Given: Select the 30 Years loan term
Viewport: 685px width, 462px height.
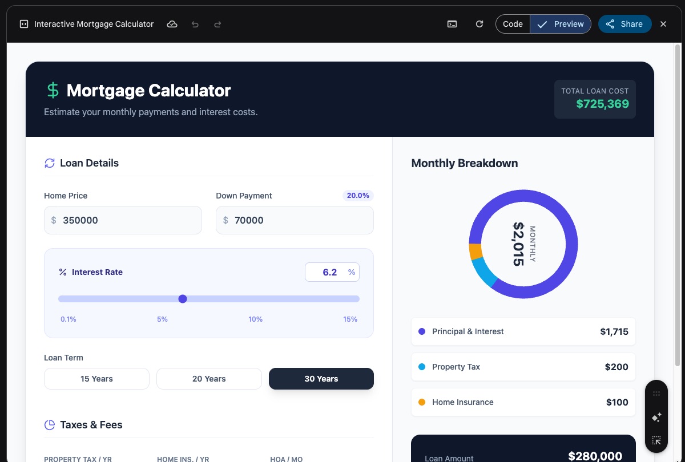Looking at the screenshot, I should [321, 379].
